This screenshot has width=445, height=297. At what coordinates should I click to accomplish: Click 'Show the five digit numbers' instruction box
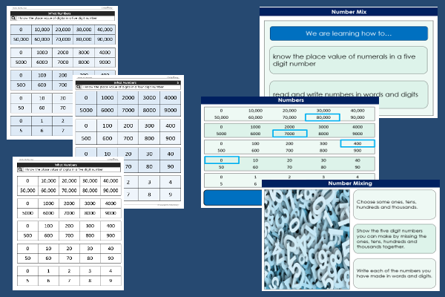[x=395, y=239]
